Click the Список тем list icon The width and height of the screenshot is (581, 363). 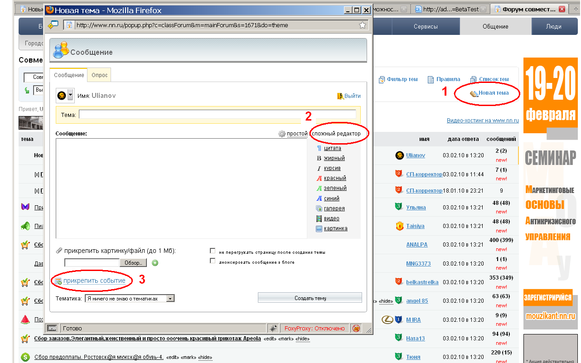pyautogui.click(x=474, y=79)
